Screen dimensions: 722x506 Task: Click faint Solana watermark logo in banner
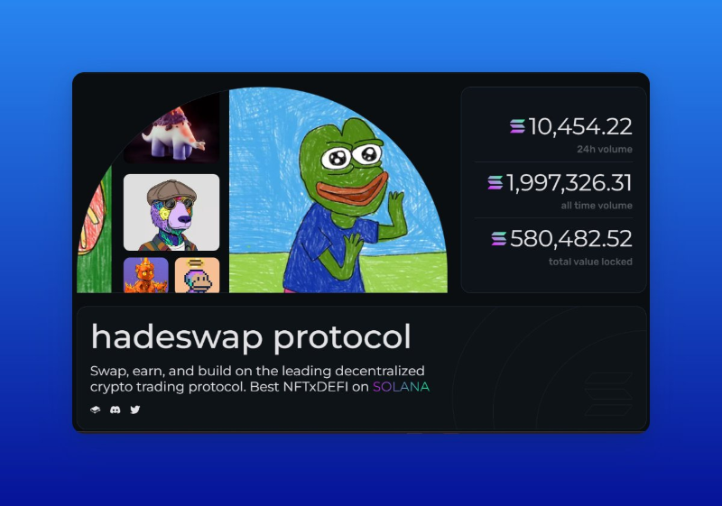tap(608, 394)
